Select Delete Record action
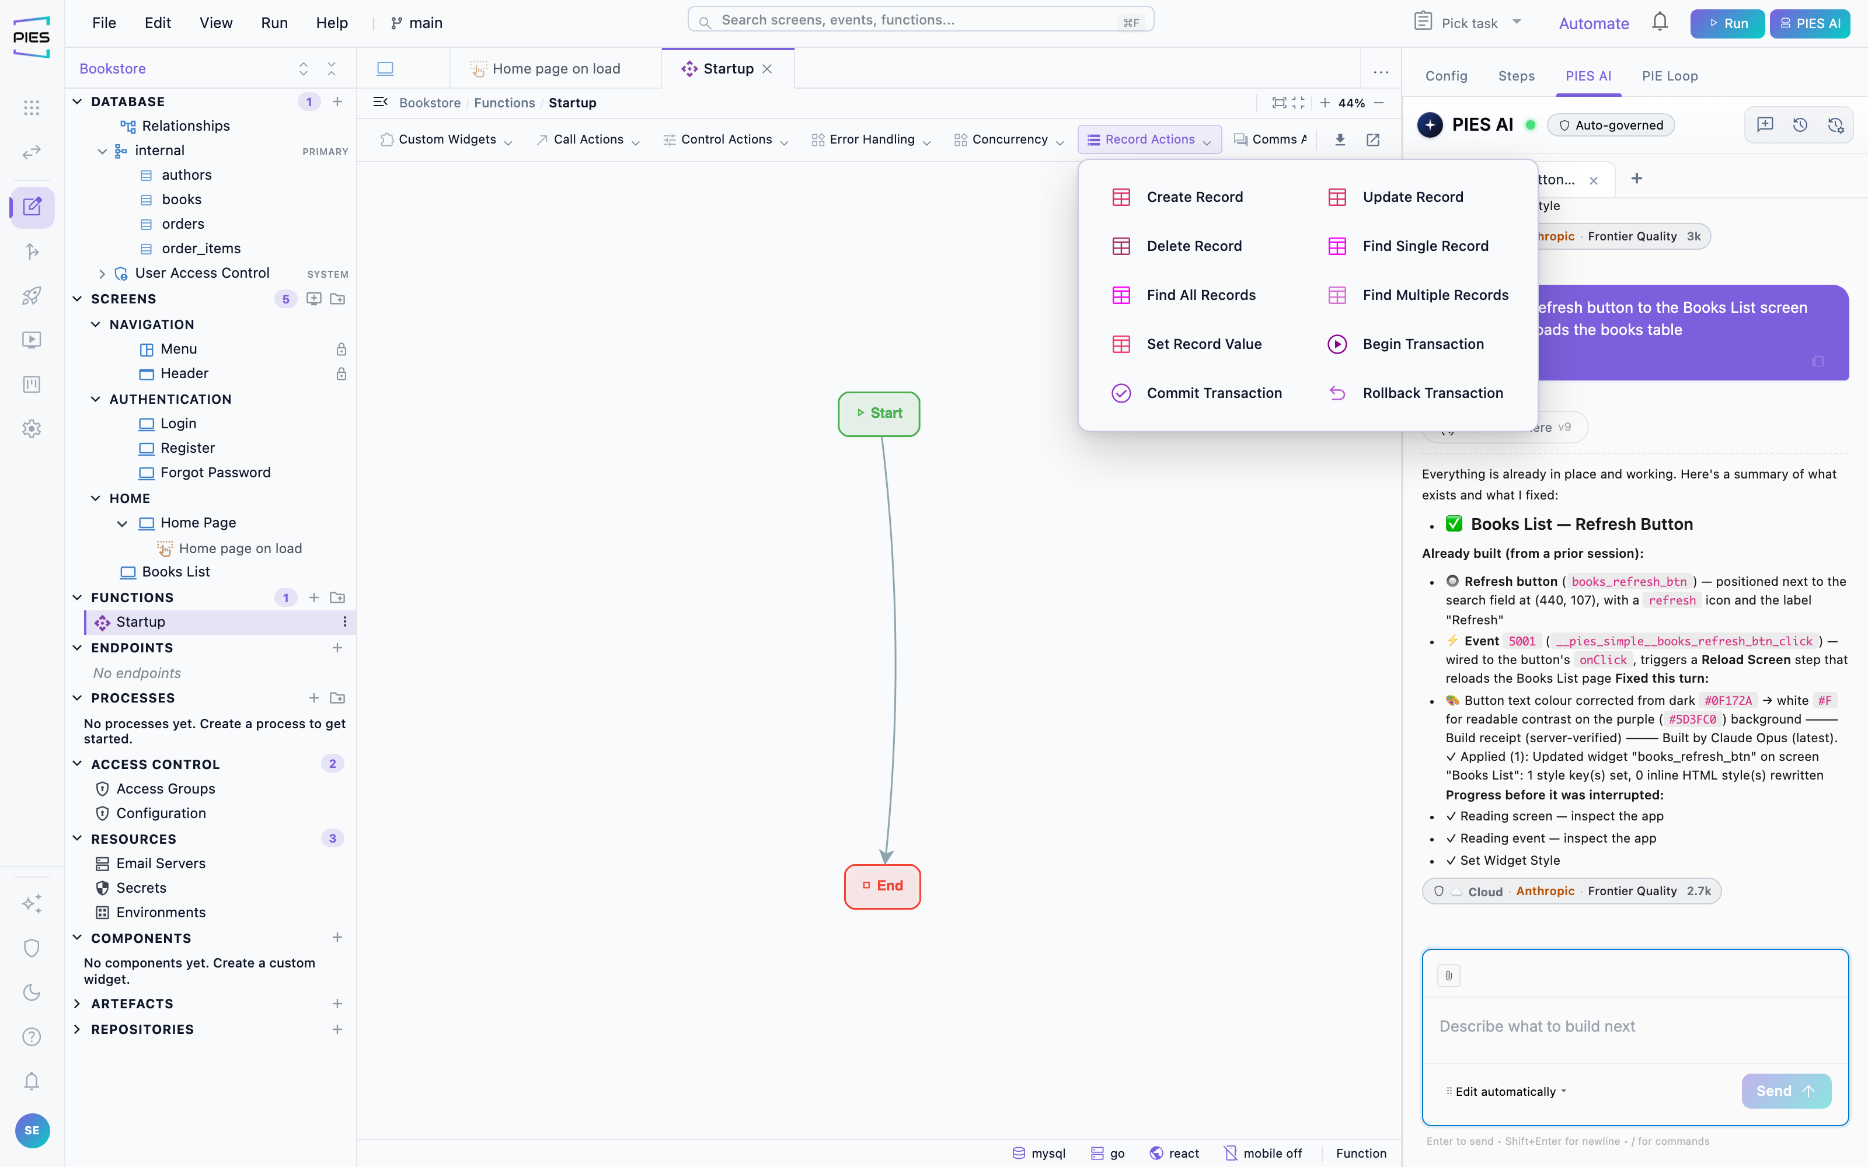1868x1167 pixels. pos(1176,246)
